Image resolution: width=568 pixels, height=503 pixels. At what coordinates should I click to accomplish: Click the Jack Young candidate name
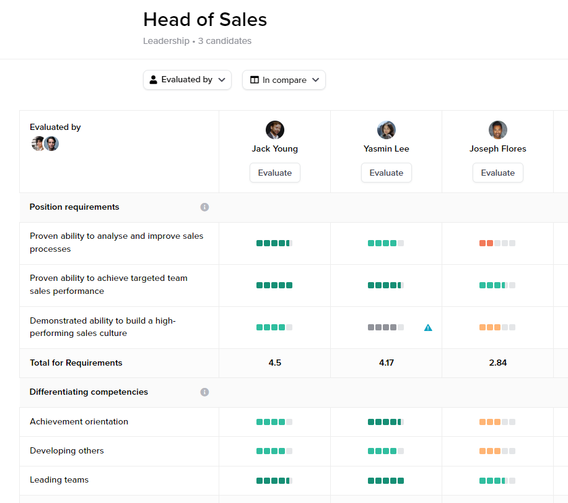pyautogui.click(x=275, y=148)
